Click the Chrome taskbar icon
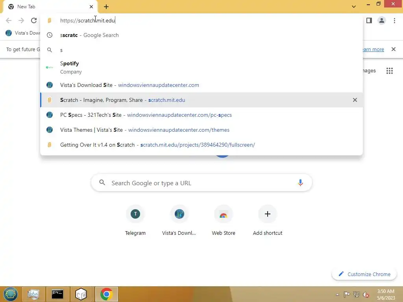This screenshot has height=302, width=403. pos(106,294)
